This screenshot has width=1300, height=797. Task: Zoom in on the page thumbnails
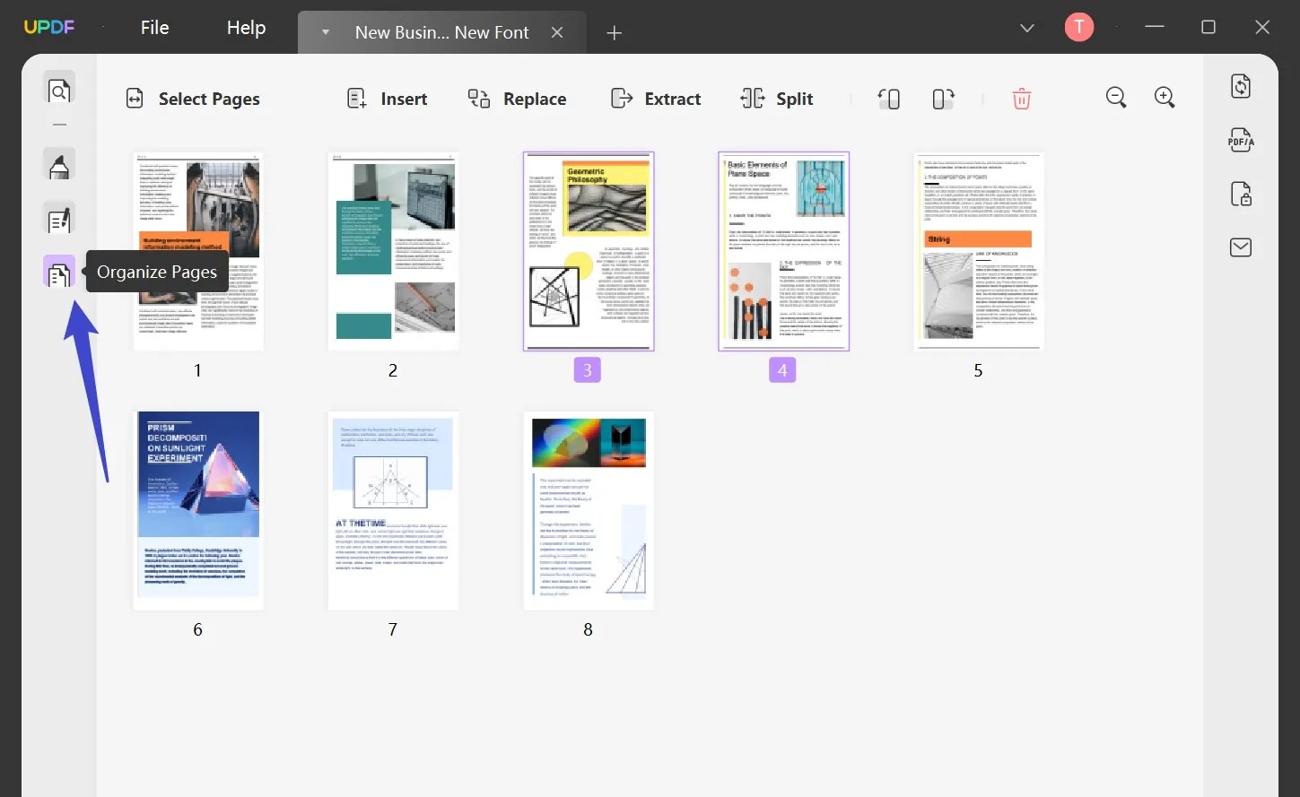click(1164, 97)
